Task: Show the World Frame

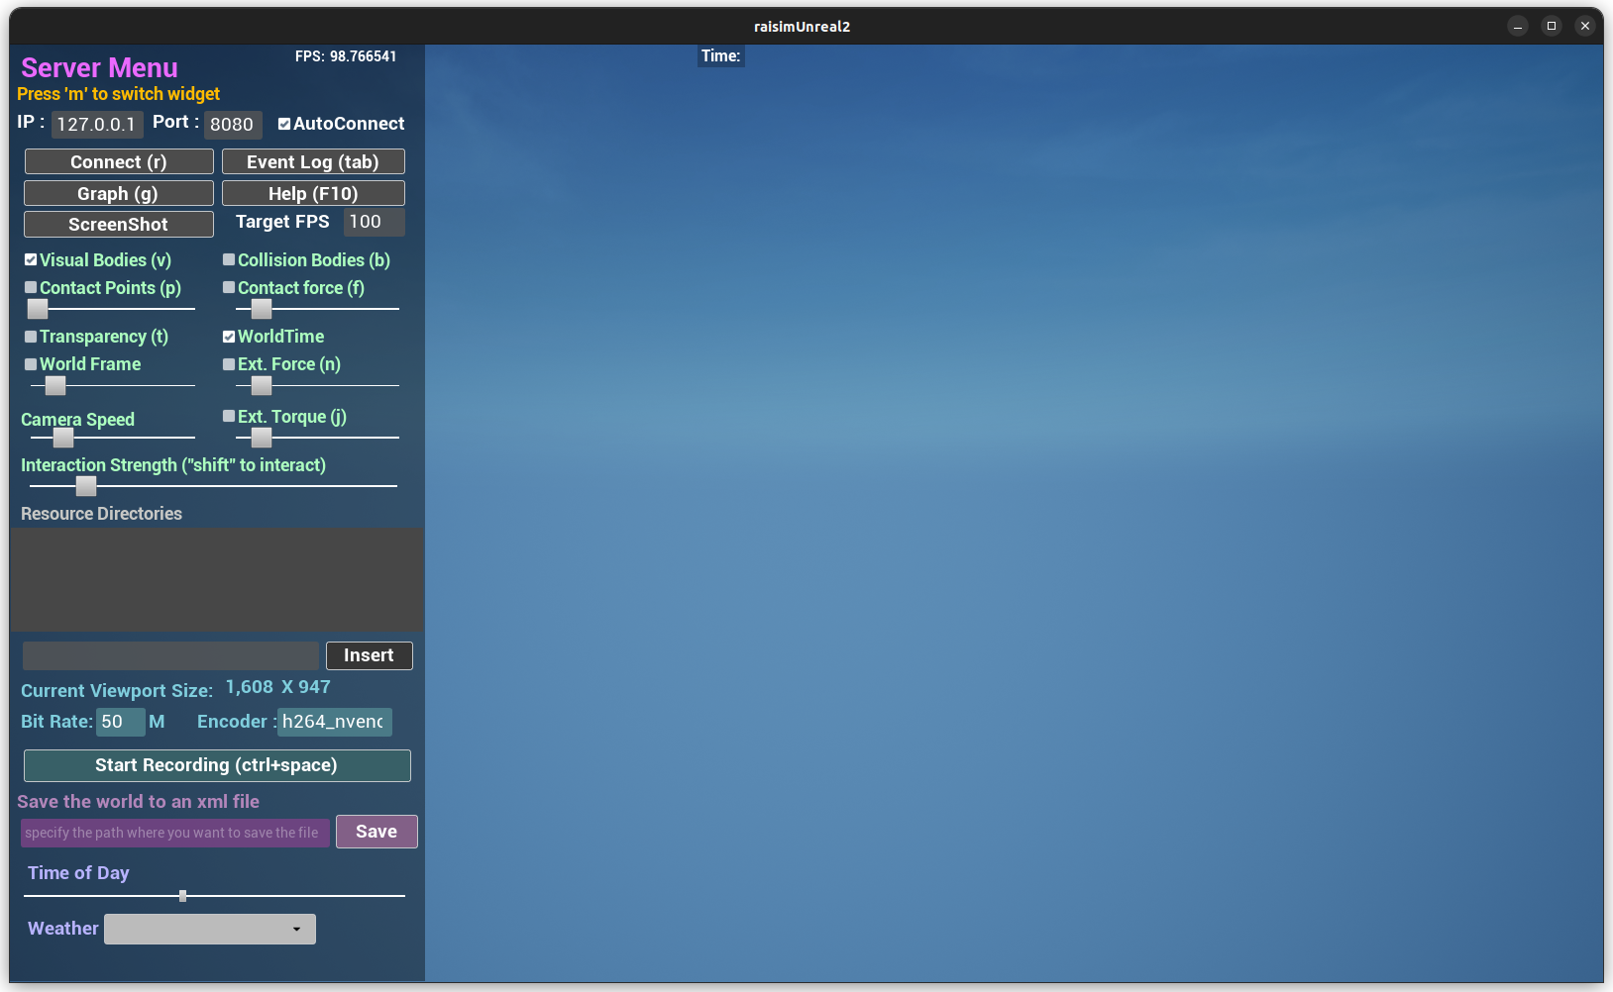Action: coord(31,364)
